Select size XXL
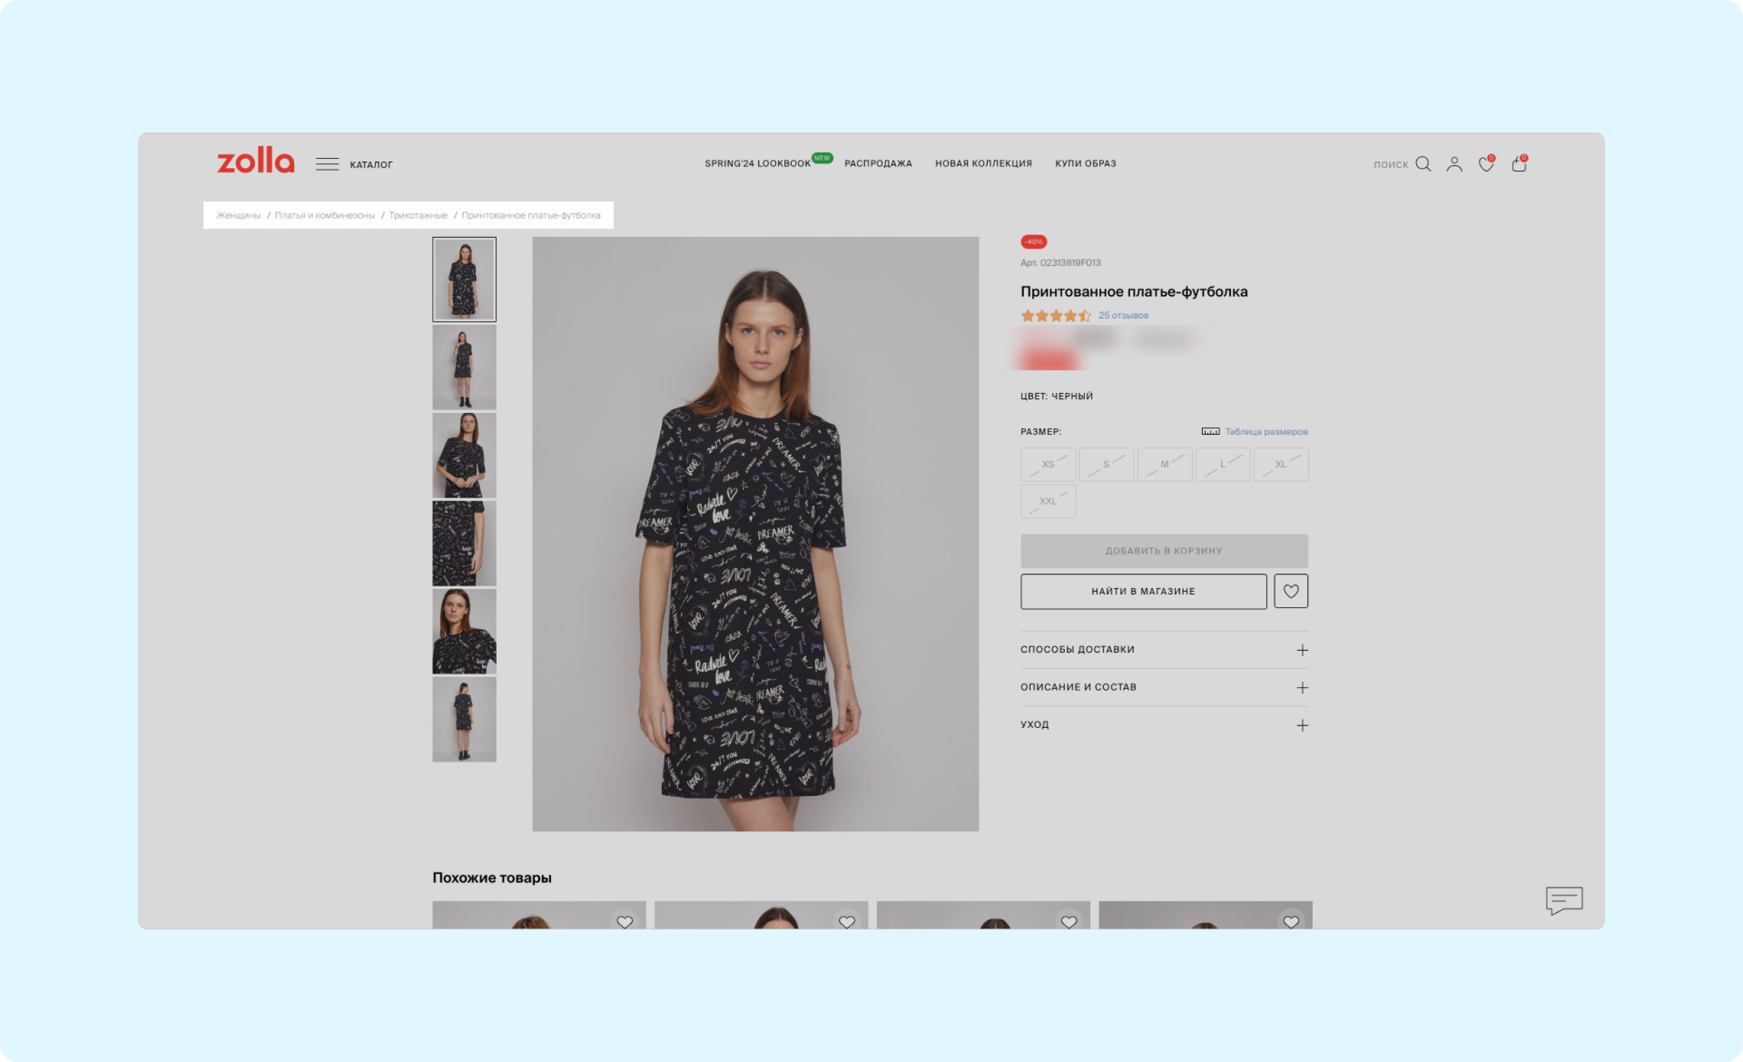 (1049, 501)
